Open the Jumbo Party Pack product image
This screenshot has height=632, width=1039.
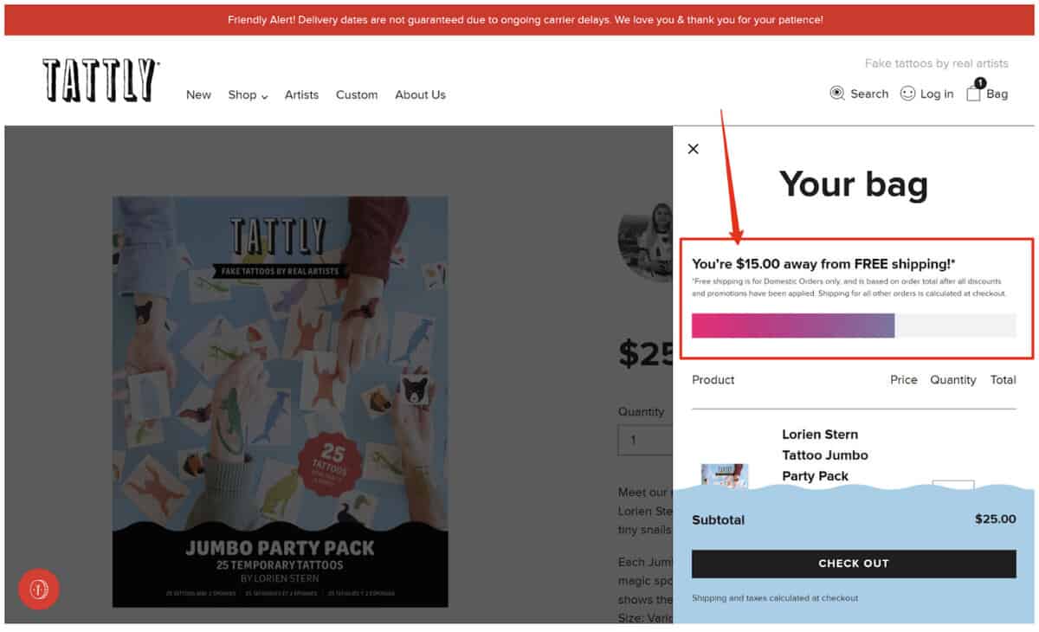pos(281,402)
